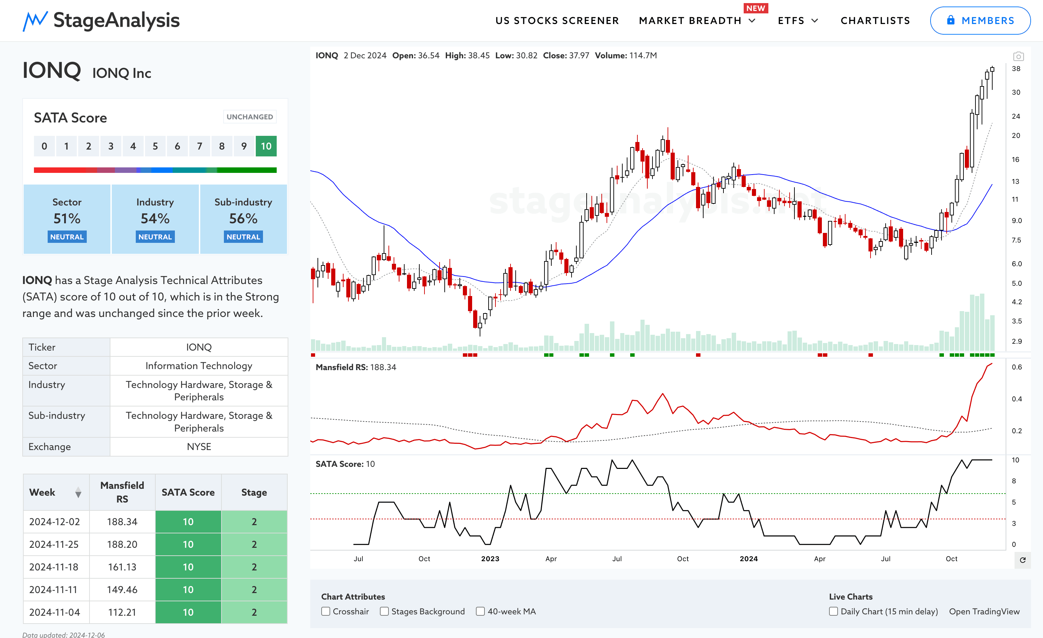Click the 2024-11-04 week cell
This screenshot has width=1043, height=638.
pyautogui.click(x=56, y=612)
